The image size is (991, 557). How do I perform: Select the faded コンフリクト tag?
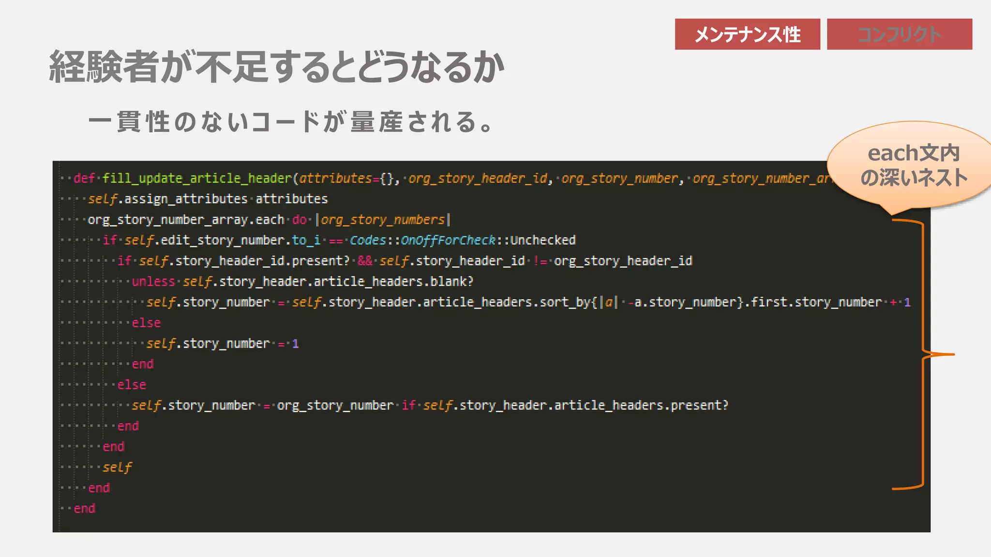[x=899, y=34]
